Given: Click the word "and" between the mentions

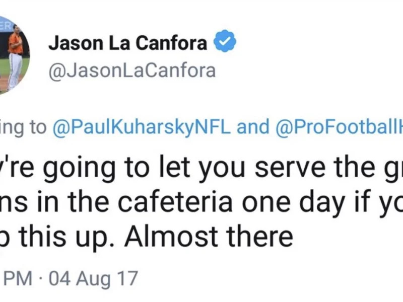Looking at the screenshot, I should (253, 127).
